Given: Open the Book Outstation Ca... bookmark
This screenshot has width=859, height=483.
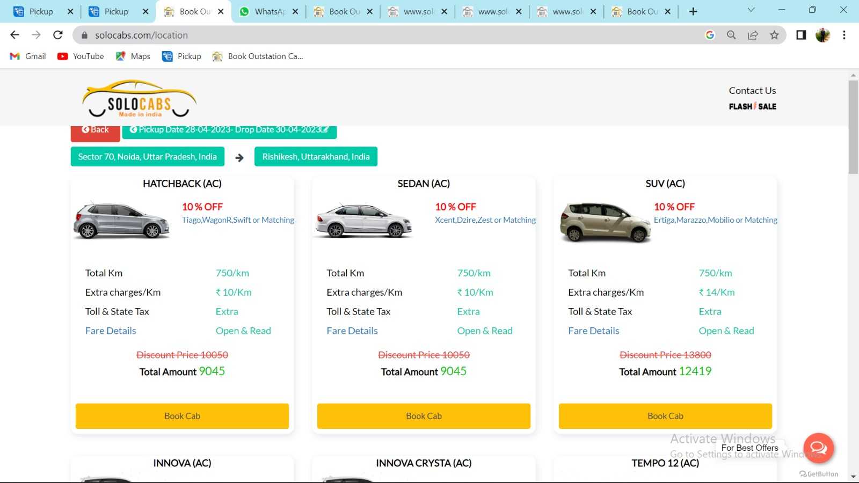Looking at the screenshot, I should point(258,56).
